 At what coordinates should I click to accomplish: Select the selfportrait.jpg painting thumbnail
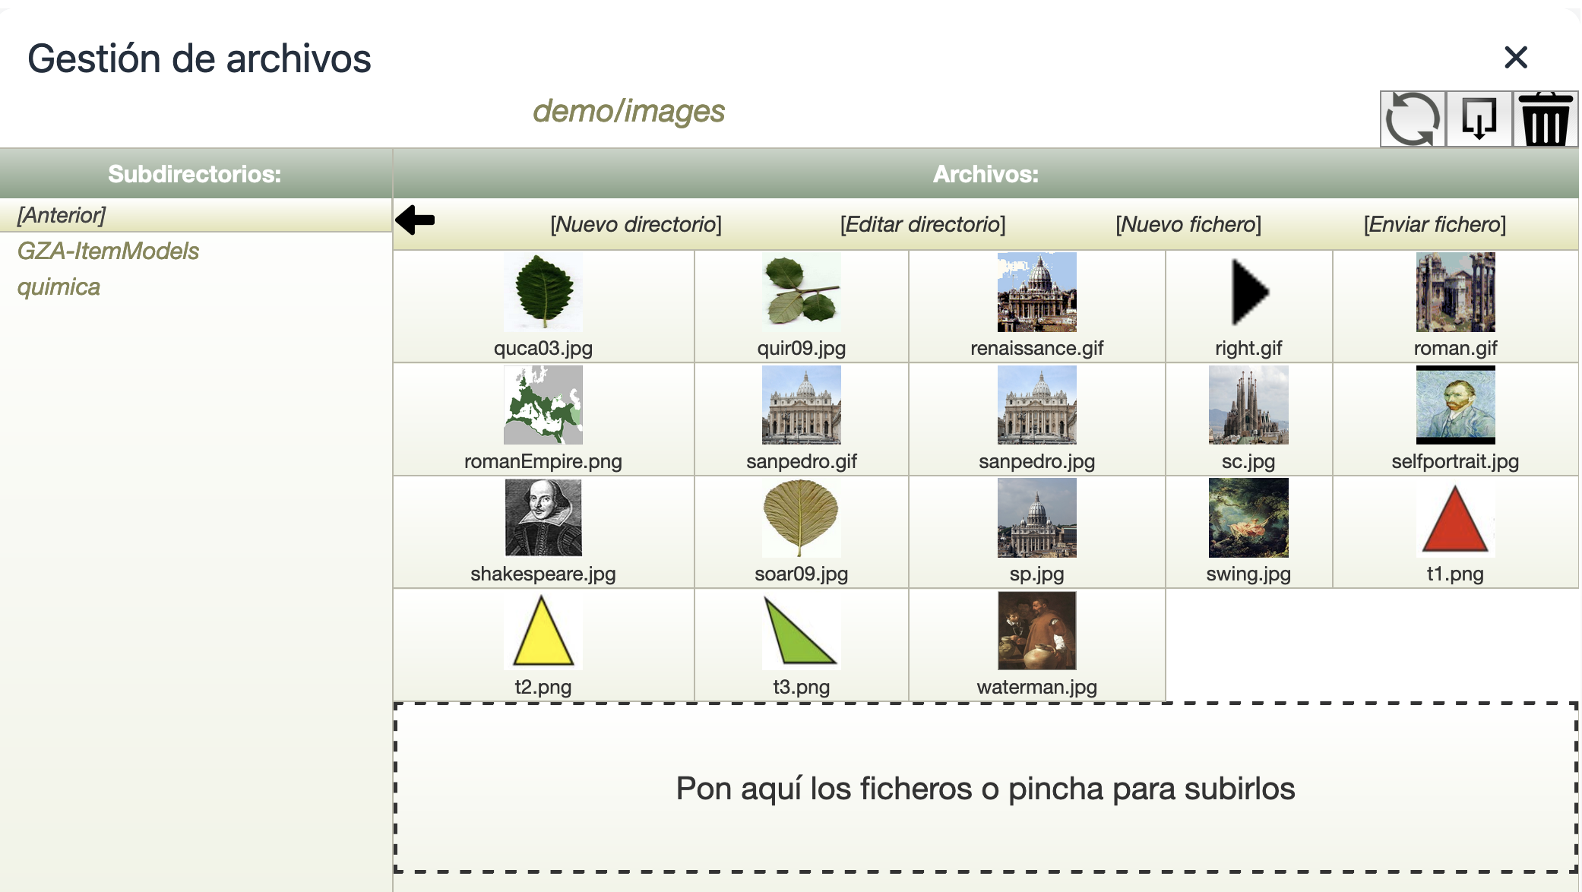pos(1454,405)
